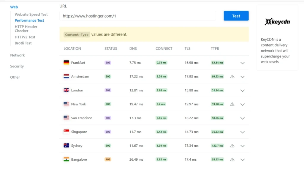304x171 pixels.
Task: Expand the London result row
Action: 243,90
